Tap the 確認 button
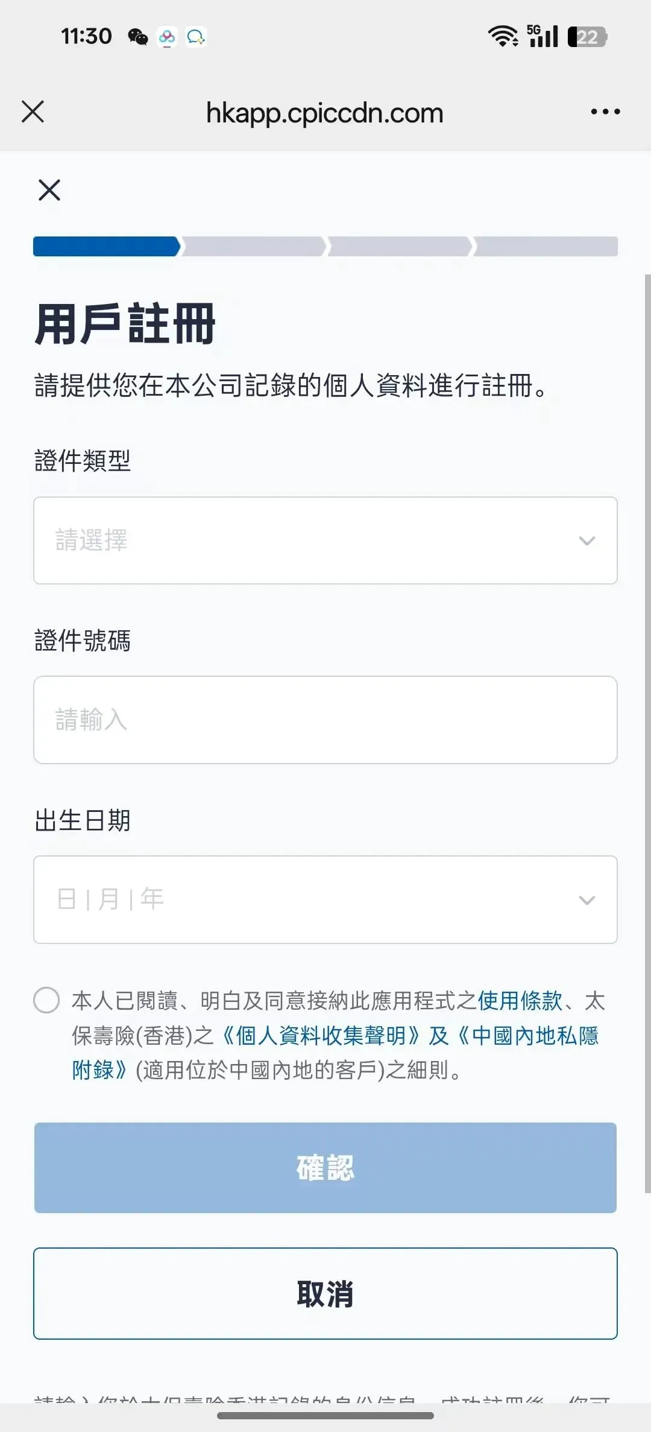 click(325, 1168)
